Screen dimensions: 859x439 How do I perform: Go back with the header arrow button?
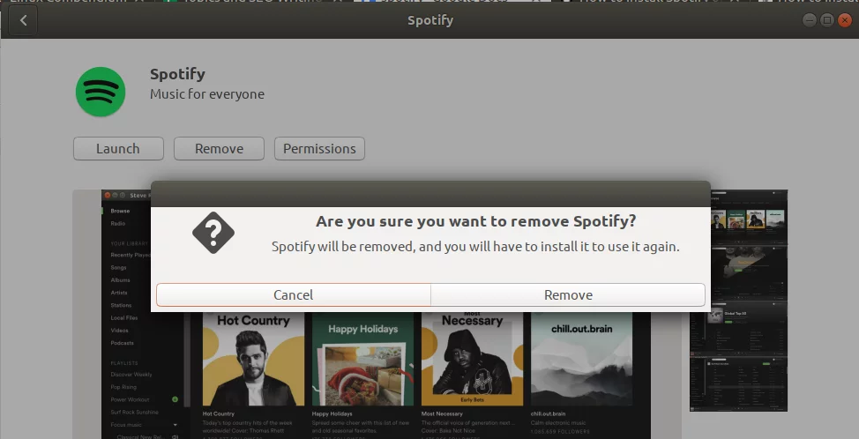[x=23, y=20]
